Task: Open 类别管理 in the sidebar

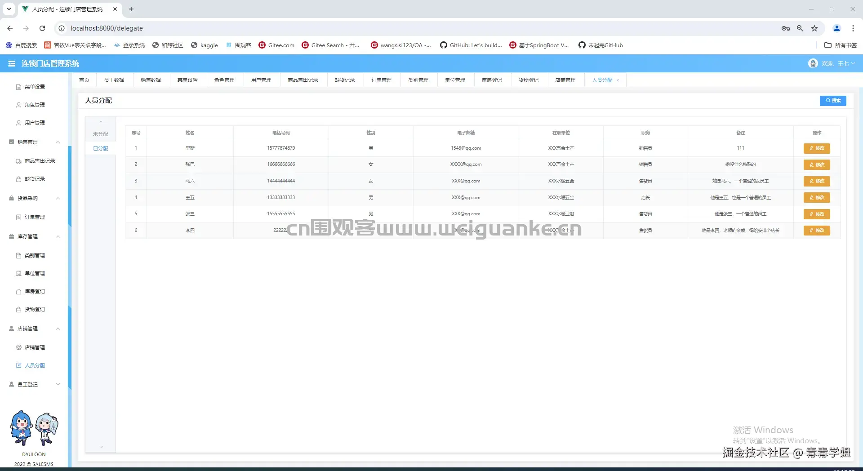Action: 35,255
